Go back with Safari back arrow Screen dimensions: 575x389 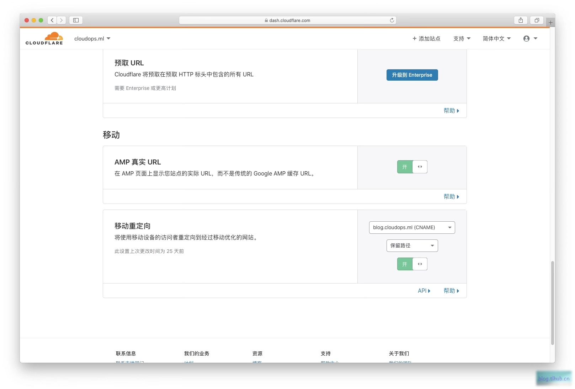pyautogui.click(x=52, y=20)
